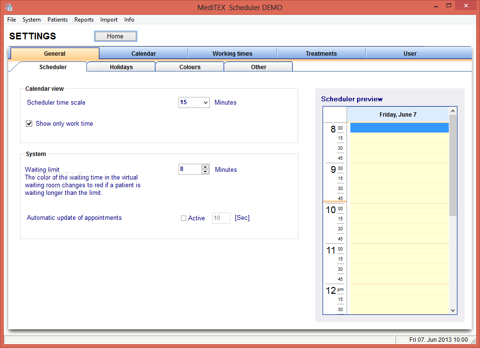Open the Colours sub-tab
The width and height of the screenshot is (480, 348).
190,67
